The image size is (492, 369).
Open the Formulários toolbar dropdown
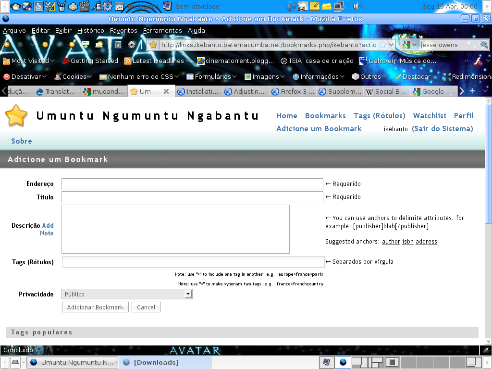point(211,76)
